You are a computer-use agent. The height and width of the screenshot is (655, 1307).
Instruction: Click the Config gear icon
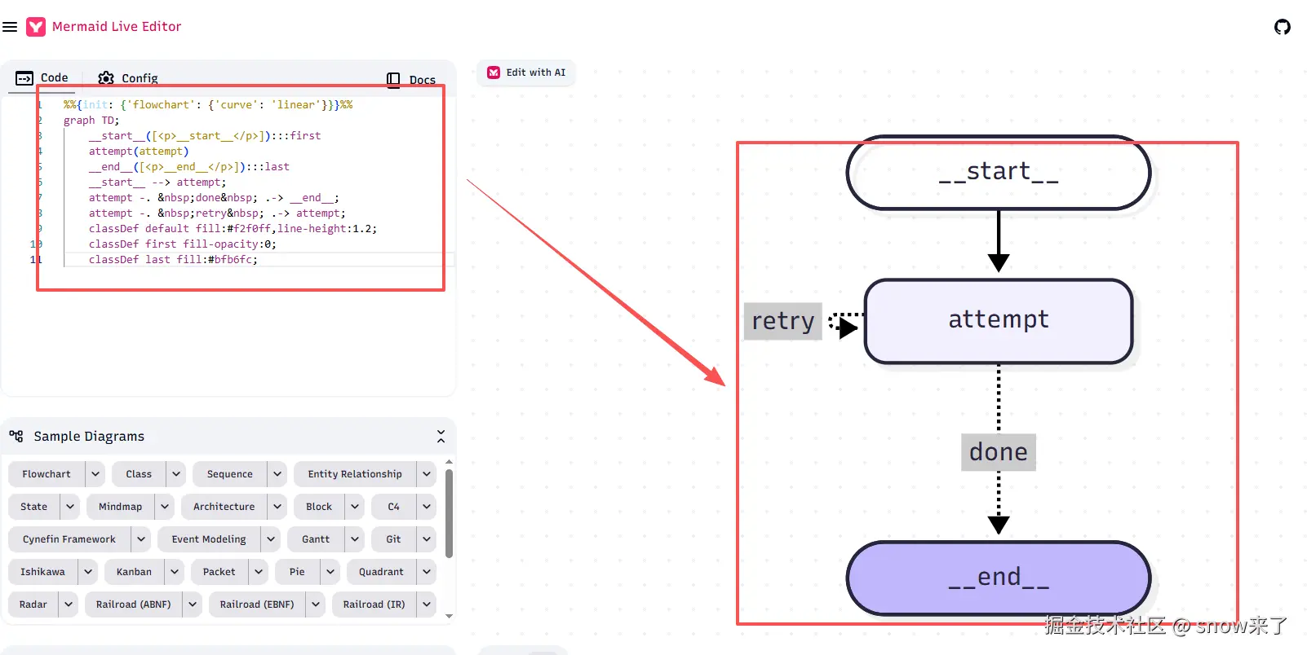pos(106,78)
